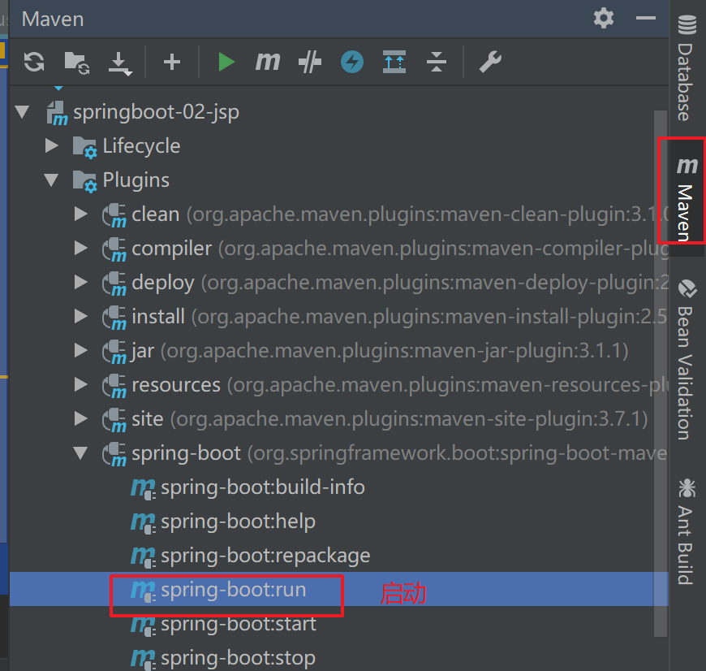The width and height of the screenshot is (706, 671).
Task: Open Ant Build side tab
Action: click(x=687, y=531)
